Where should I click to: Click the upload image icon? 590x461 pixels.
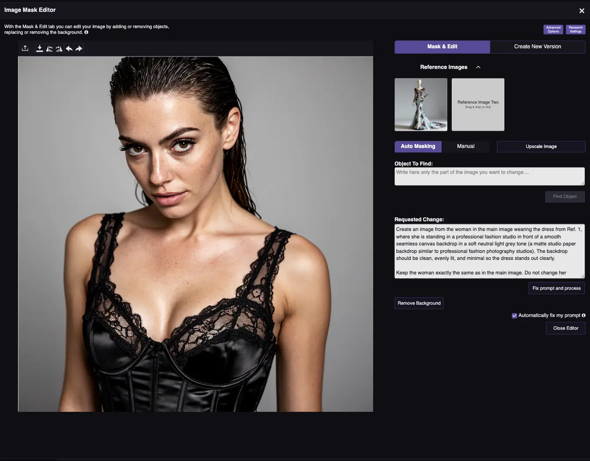(x=25, y=48)
